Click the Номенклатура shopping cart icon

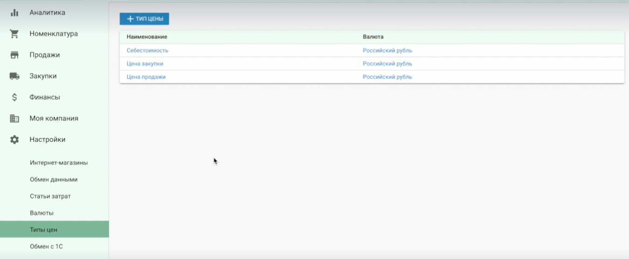(14, 34)
